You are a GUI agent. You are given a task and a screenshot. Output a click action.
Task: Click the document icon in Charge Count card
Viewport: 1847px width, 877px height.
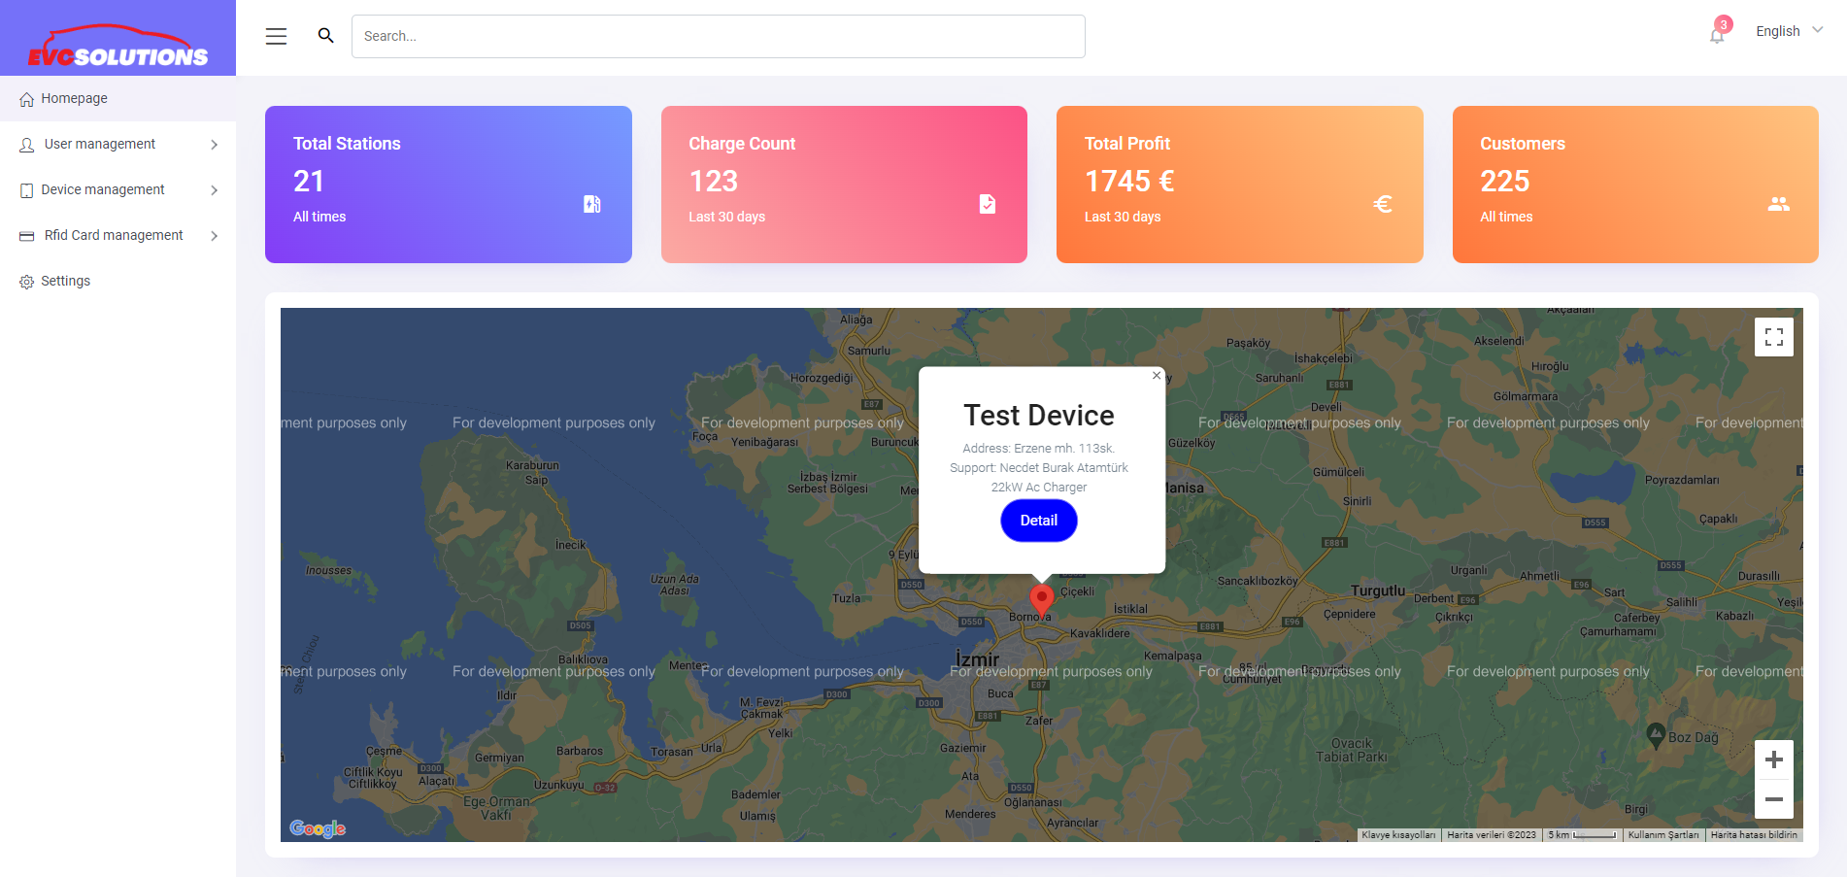pyautogui.click(x=988, y=204)
